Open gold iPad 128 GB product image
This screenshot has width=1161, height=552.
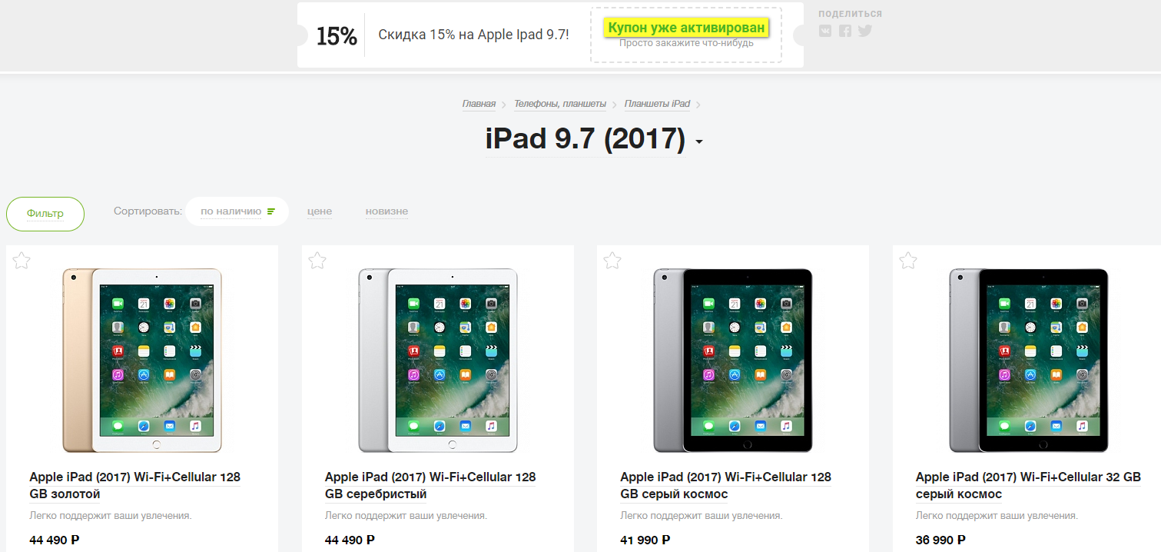click(142, 361)
